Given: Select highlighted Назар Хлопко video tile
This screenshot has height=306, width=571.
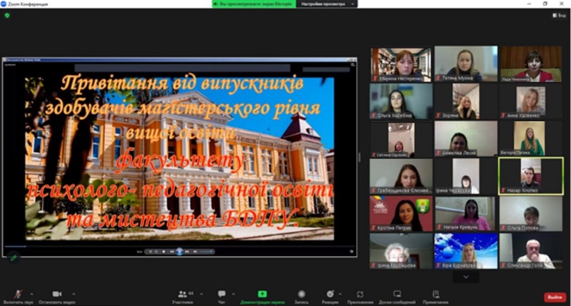Looking at the screenshot, I should coord(530,176).
